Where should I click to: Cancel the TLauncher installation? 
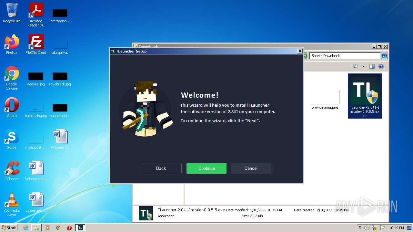(251, 168)
